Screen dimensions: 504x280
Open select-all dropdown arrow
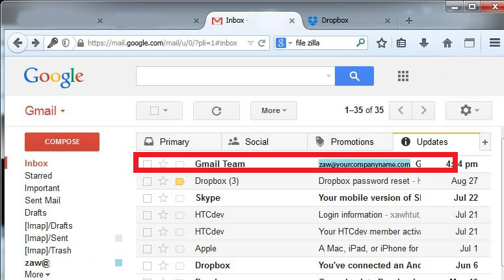pyautogui.click(x=166, y=110)
